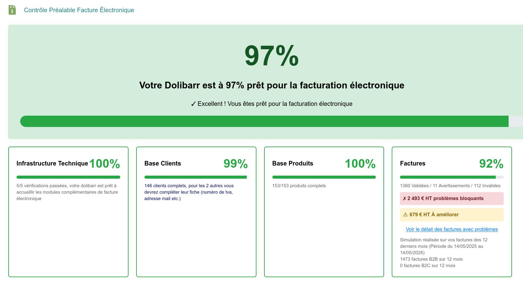Image resolution: width=523 pixels, height=283 pixels.
Task: Click the red cross icon before 2 493 €
Action: tap(405, 199)
